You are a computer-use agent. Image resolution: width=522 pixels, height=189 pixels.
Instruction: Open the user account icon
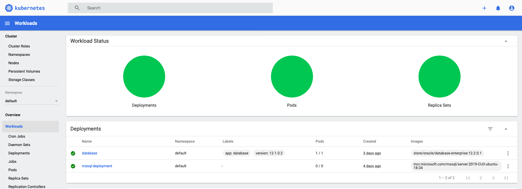[512, 8]
